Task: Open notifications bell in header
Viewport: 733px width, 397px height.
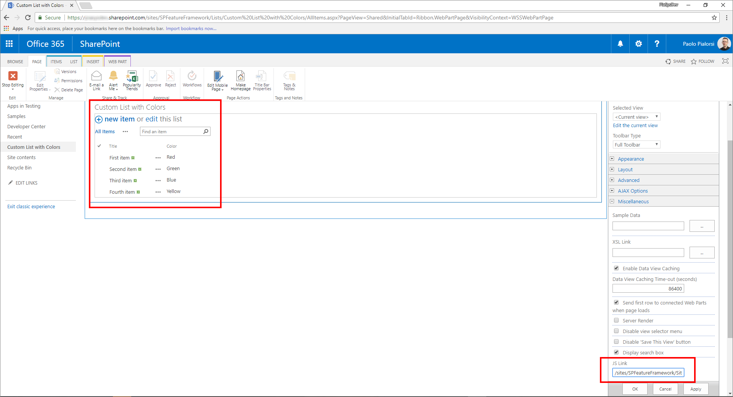Action: coord(620,44)
